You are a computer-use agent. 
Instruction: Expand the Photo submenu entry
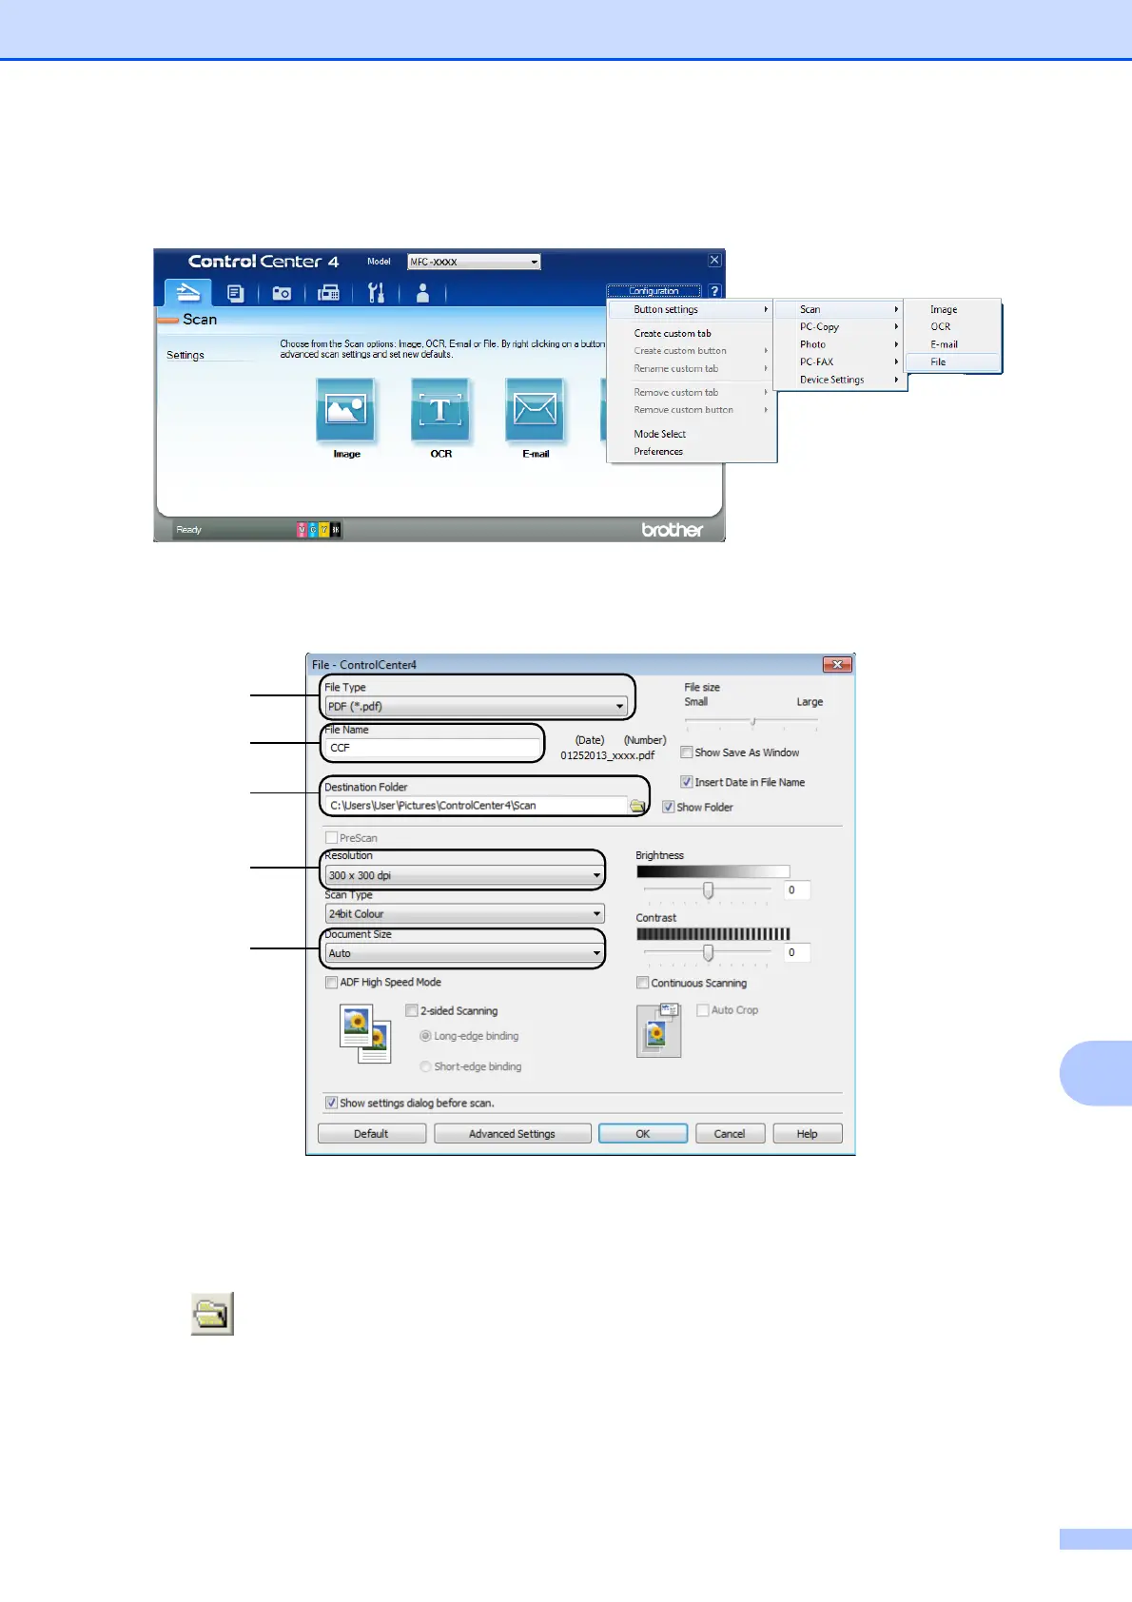click(x=838, y=344)
